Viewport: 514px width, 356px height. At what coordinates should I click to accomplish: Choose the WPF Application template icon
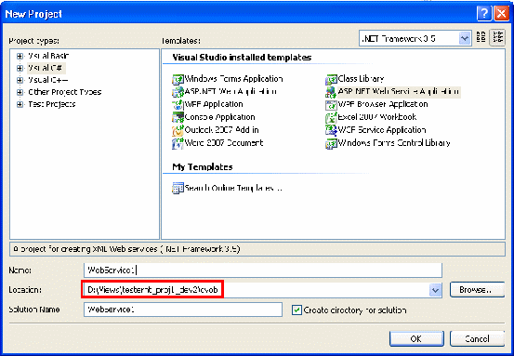pos(178,105)
